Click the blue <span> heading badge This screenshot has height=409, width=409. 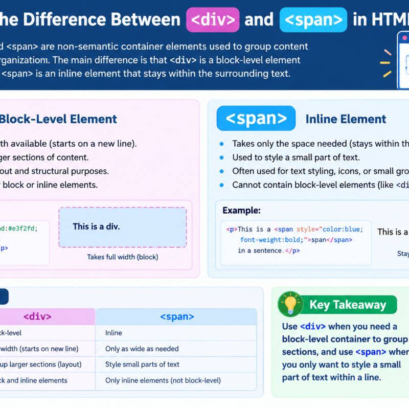[256, 118]
